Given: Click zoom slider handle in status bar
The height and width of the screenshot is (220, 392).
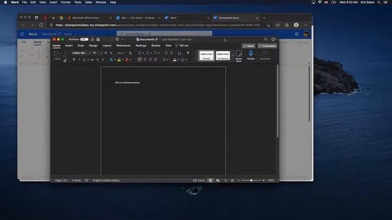Looking at the screenshot, I should 251,180.
